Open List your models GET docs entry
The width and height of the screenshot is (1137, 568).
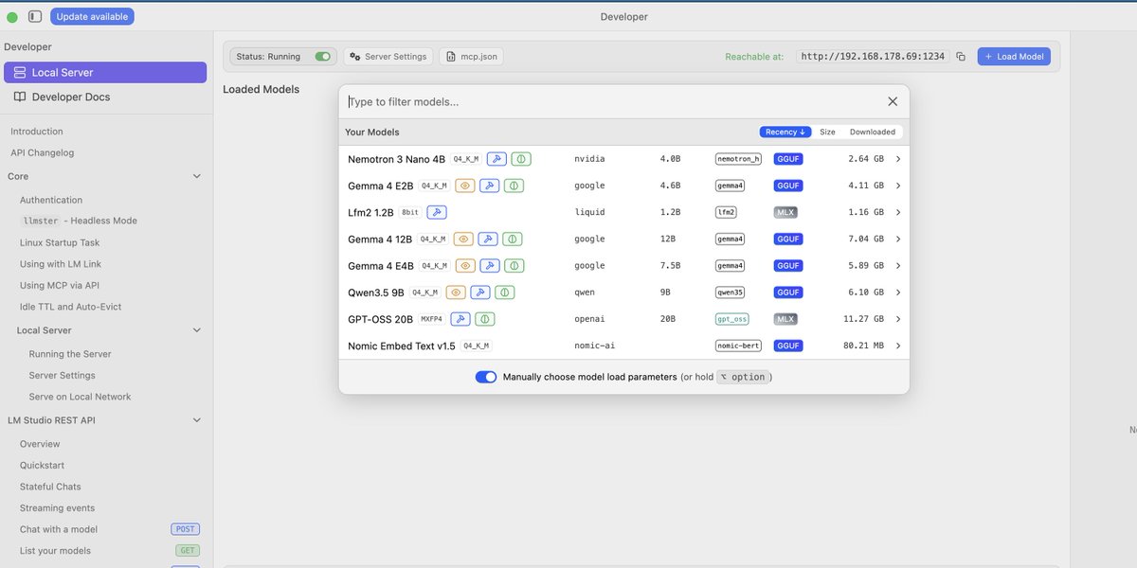click(109, 551)
